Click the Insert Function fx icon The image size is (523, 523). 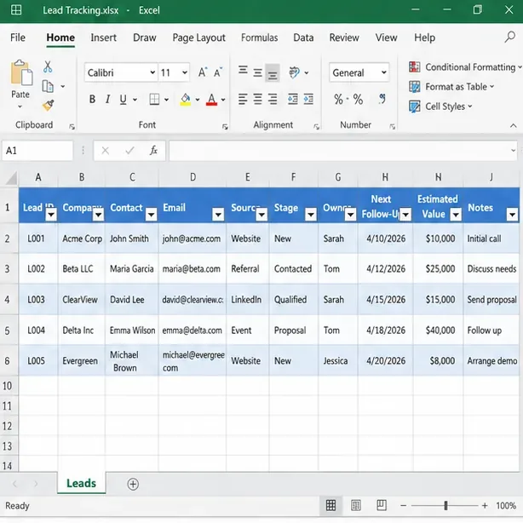[153, 151]
